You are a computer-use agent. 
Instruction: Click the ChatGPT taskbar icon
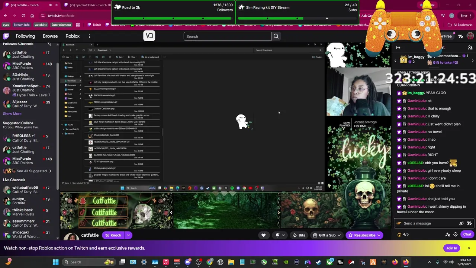220,262
